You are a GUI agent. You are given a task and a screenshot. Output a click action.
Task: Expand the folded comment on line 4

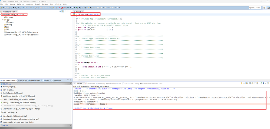[x=77, y=19]
